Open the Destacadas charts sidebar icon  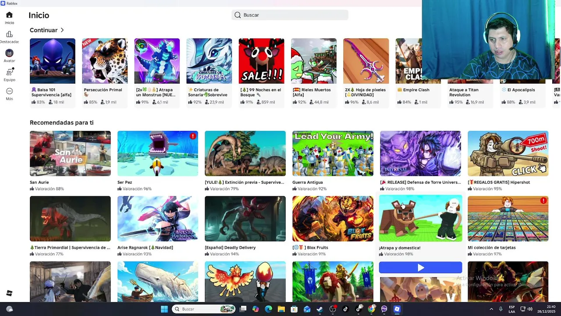9,34
